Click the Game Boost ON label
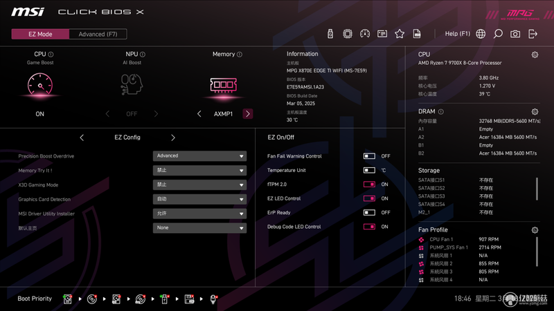 point(40,114)
